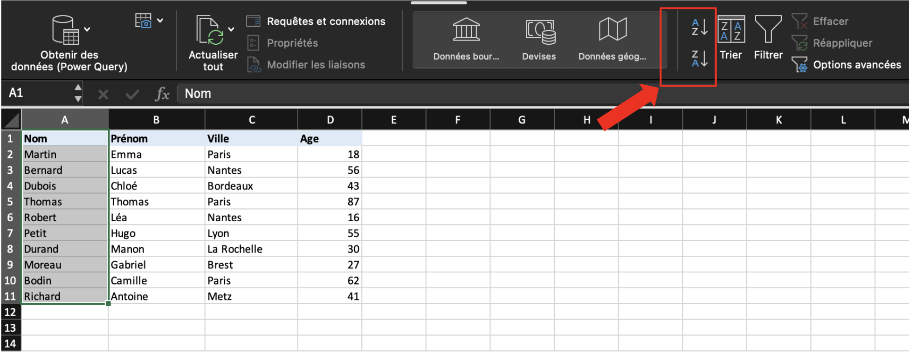909x354 pixels.
Task: Click the cancel X in formula bar
Action: point(103,95)
